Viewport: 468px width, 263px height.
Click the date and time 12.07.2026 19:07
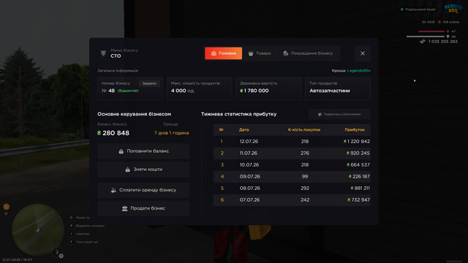tap(18, 260)
